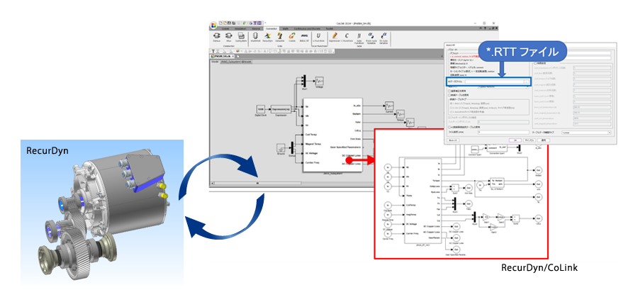The width and height of the screenshot is (638, 302).
Task: Click the scrollbar left arrow on canvas
Action: click(212, 183)
